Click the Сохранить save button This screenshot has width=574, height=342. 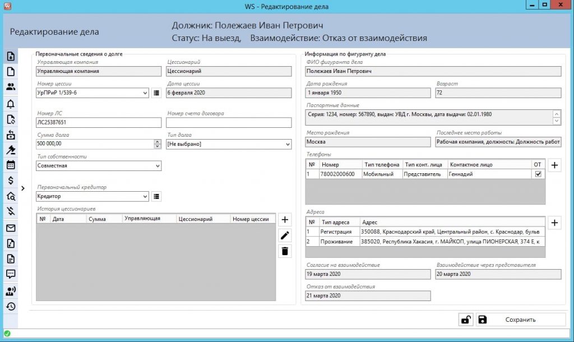click(520, 320)
